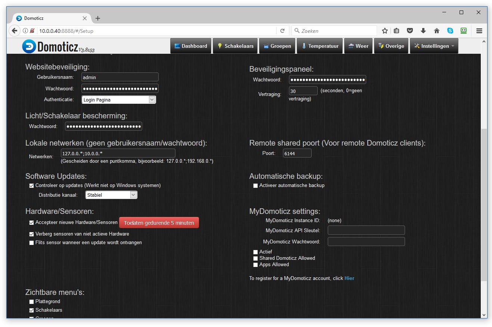Click Toelaten gedurende 5 minuten button
Image resolution: width=492 pixels, height=327 pixels.
tap(159, 223)
